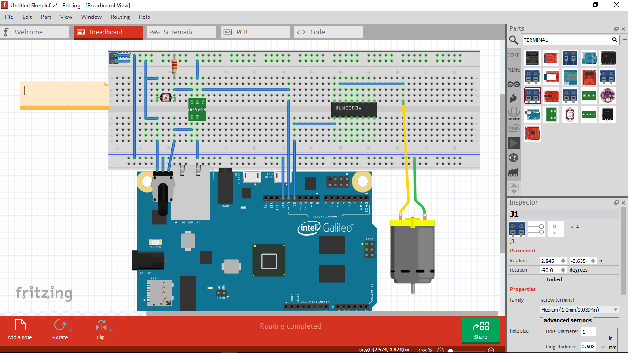This screenshot has width=628, height=353.
Task: Switch to the Code tab
Action: pos(329,32)
